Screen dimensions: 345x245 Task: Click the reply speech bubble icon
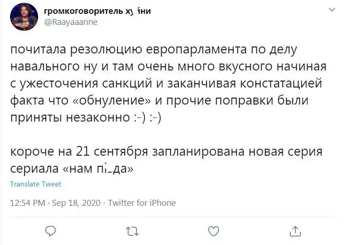51,230
